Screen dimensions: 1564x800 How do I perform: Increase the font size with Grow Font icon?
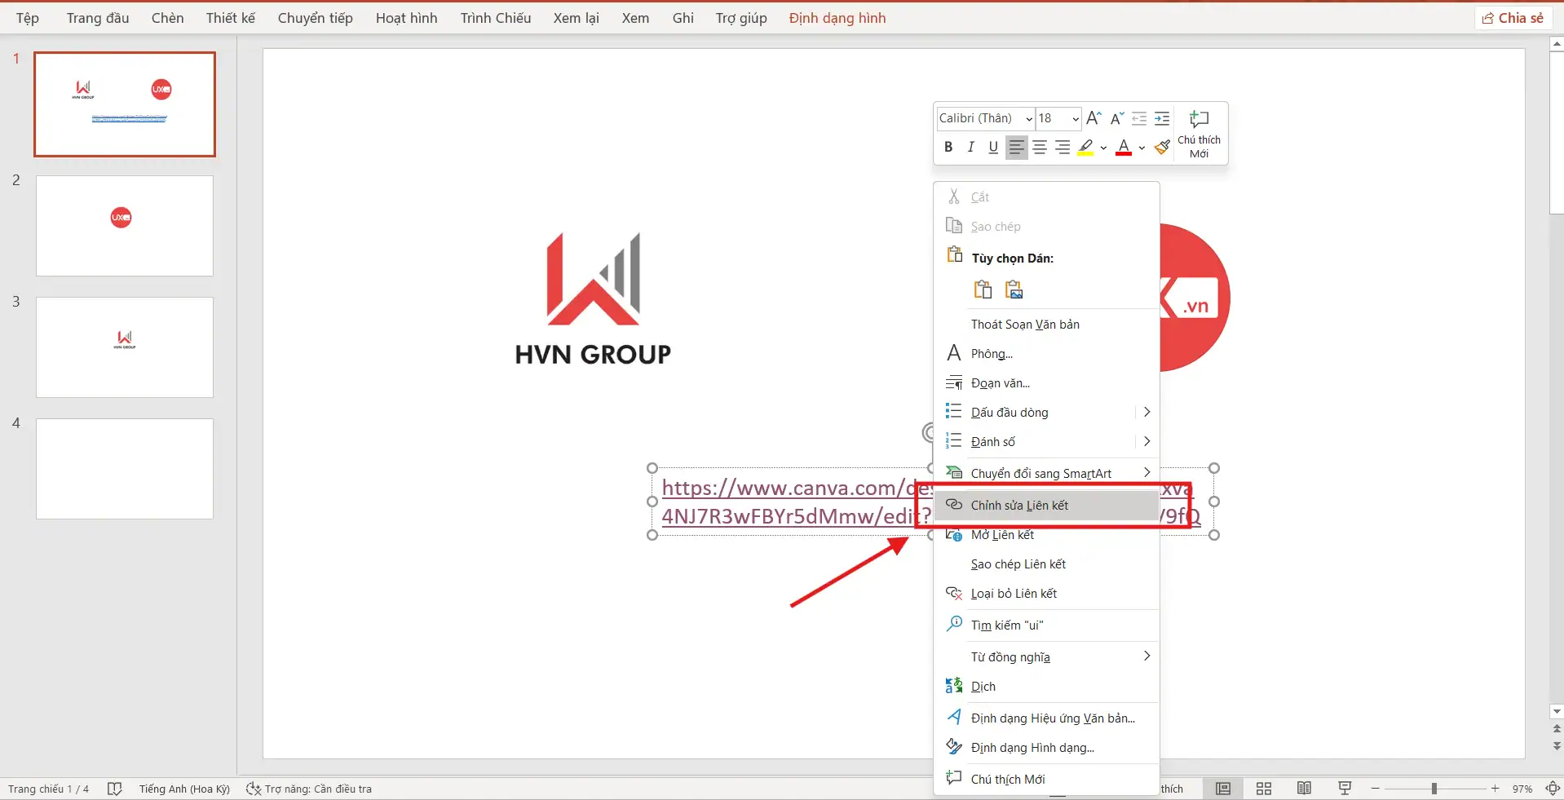pyautogui.click(x=1093, y=118)
